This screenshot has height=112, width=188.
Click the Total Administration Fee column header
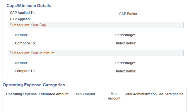(x=143, y=94)
